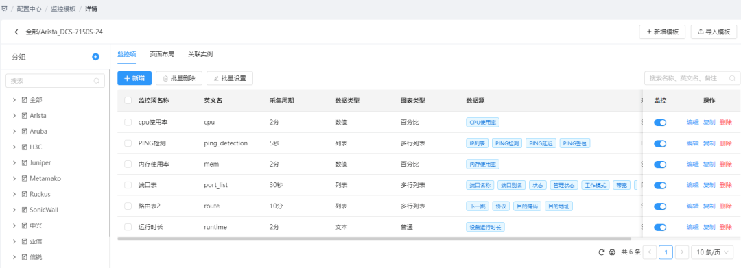Click the settings gear icon beside 共 6 条
741x268 pixels.
[x=613, y=252]
